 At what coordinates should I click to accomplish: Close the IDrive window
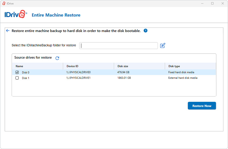pos(223,3)
